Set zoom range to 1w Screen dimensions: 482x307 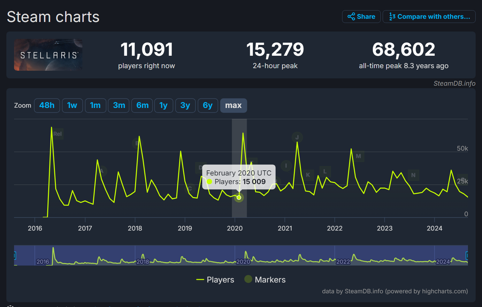point(72,105)
